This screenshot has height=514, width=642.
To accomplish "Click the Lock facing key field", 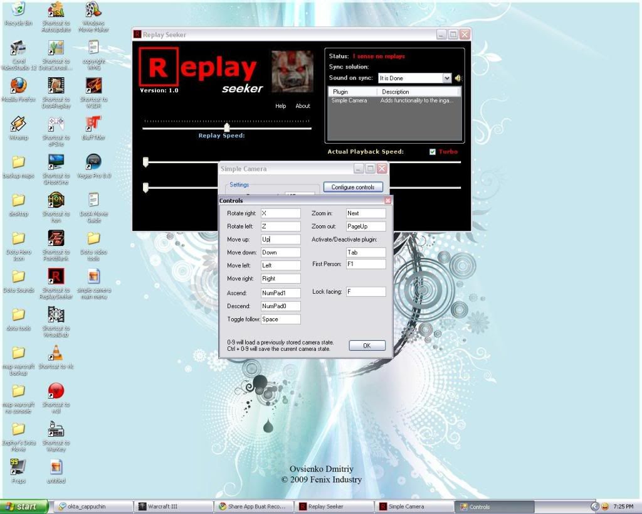I will (x=366, y=292).
